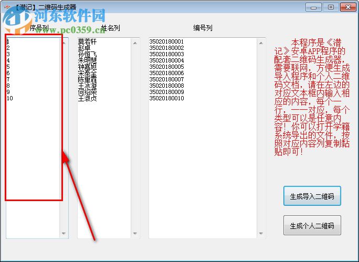Click sequence number 10 in 序号列

pos(10,98)
